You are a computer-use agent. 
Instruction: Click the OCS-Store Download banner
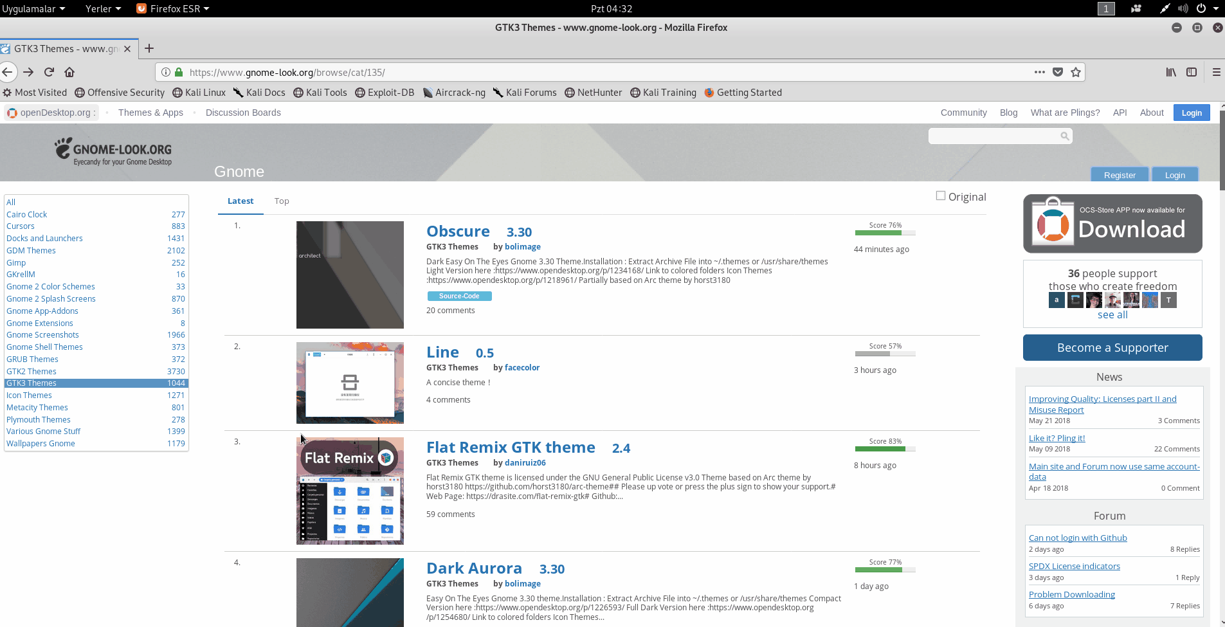click(1112, 223)
